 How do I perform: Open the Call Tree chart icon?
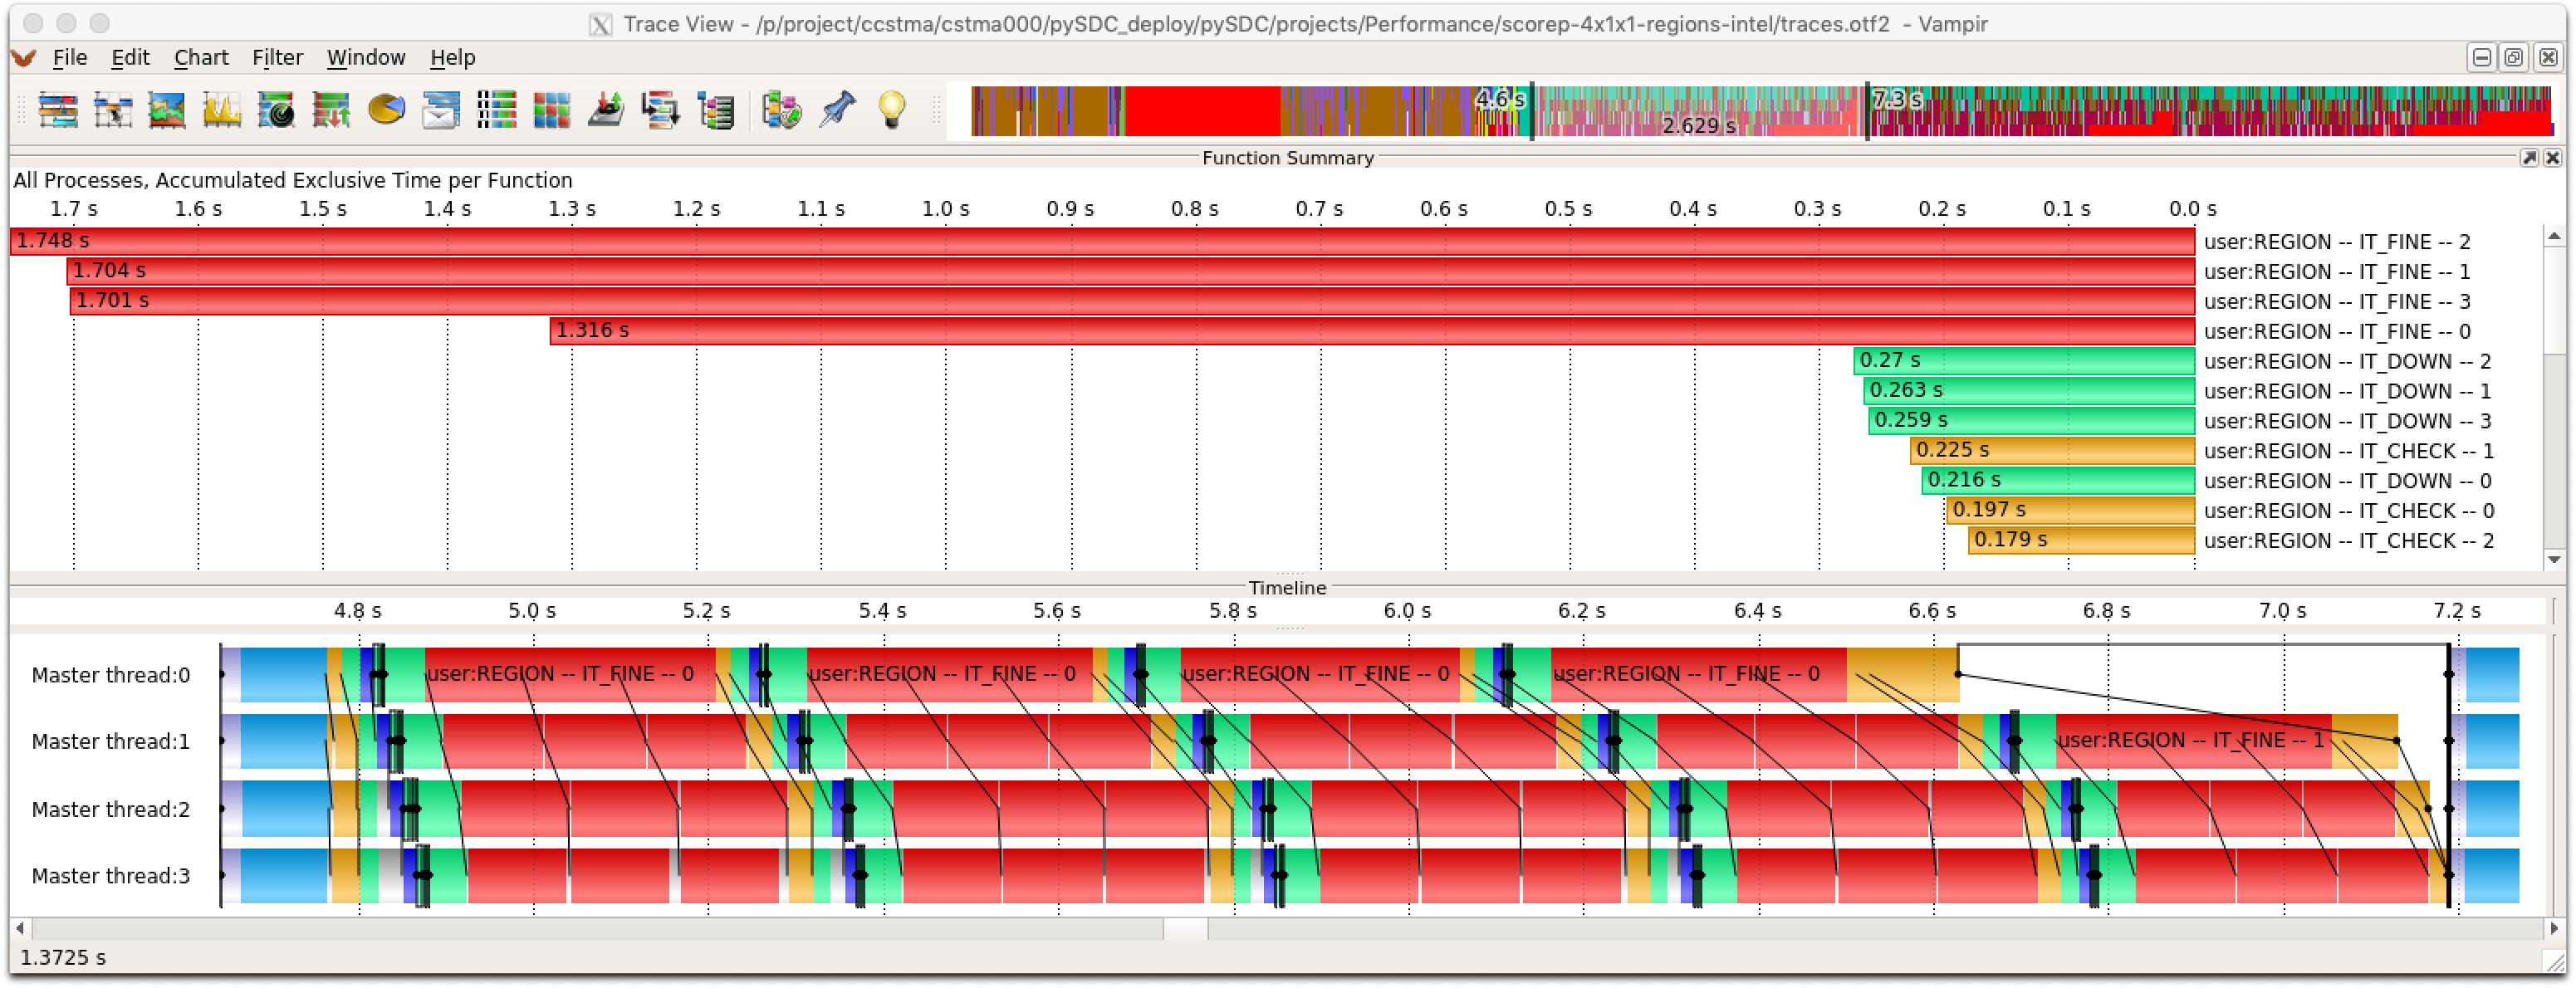click(660, 110)
